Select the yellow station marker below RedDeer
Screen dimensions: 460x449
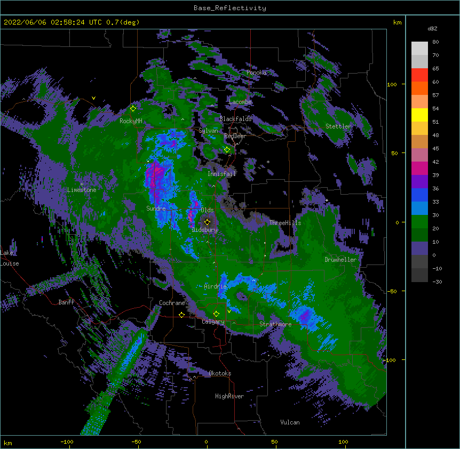click(x=227, y=150)
